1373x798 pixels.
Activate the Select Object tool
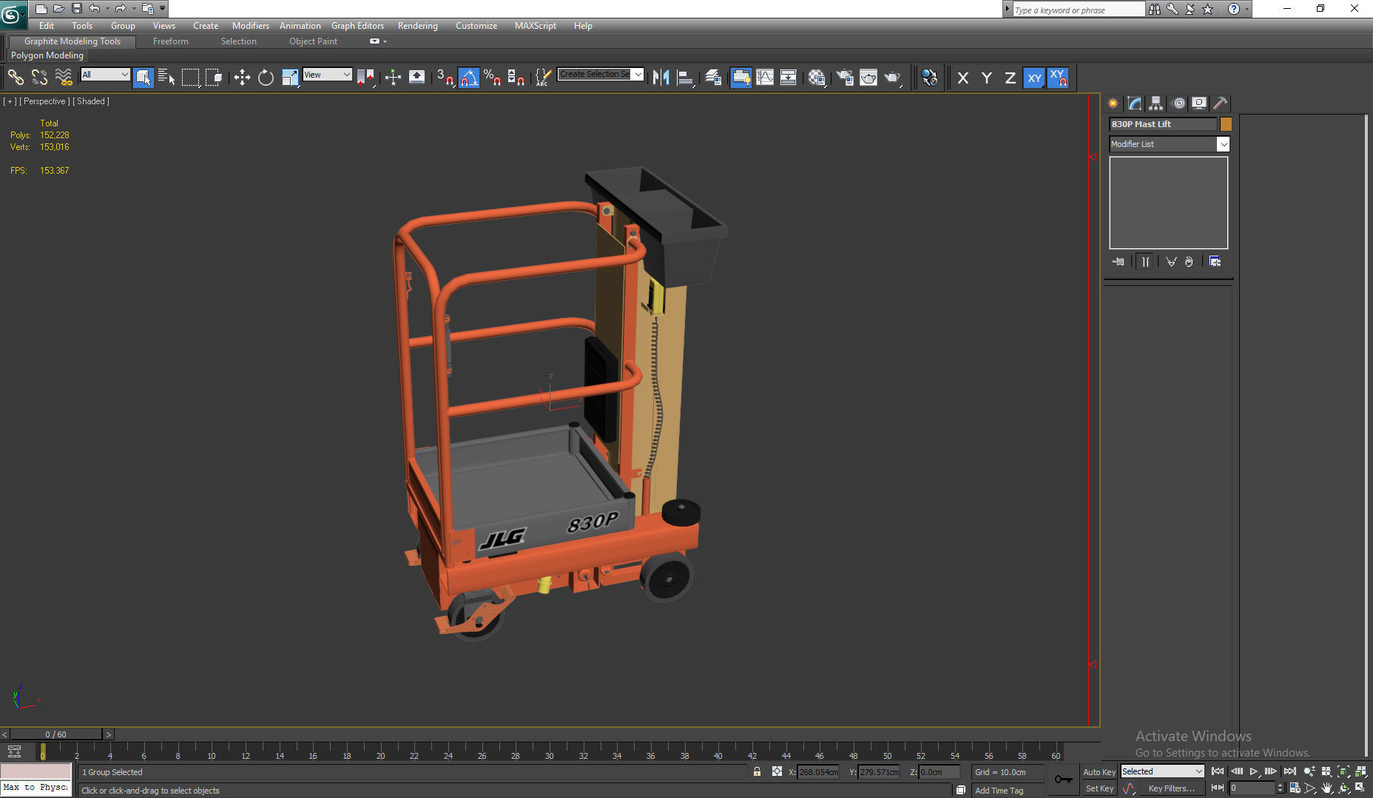point(144,77)
